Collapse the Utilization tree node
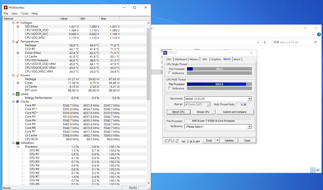The width and height of the screenshot is (323, 190). [x=13, y=143]
